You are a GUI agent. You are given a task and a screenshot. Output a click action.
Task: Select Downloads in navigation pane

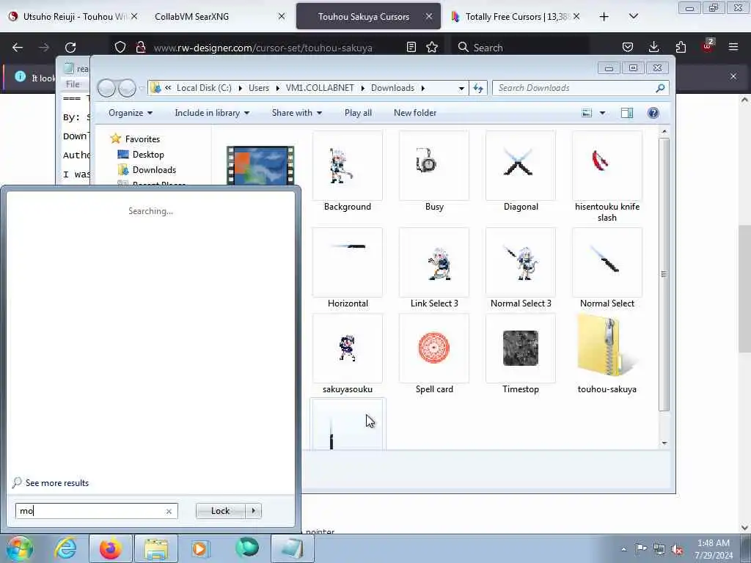click(x=154, y=170)
